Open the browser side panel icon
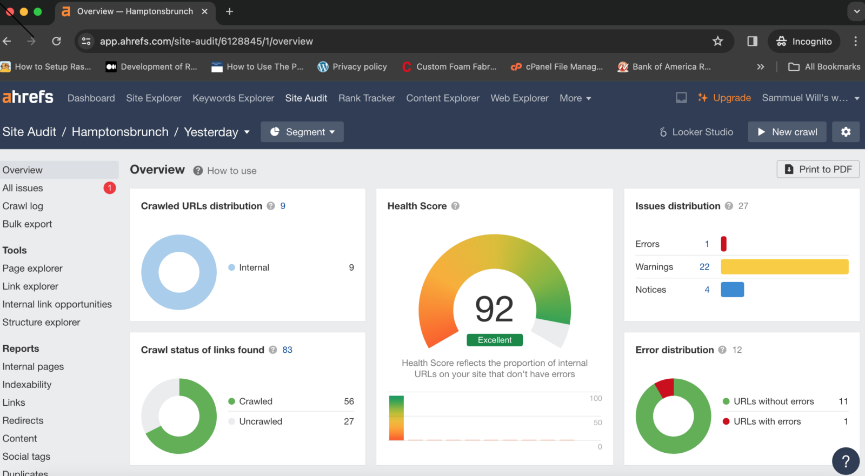Viewport: 865px width, 476px height. (x=752, y=41)
